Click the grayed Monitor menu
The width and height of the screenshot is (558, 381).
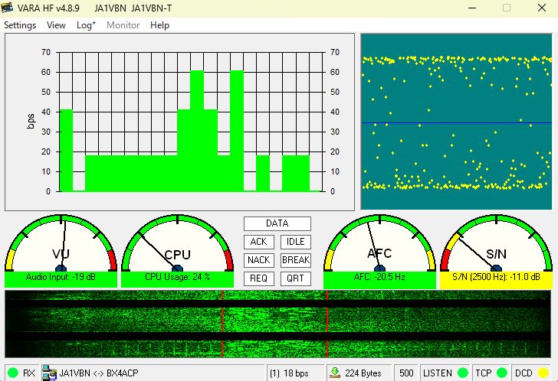click(x=123, y=25)
